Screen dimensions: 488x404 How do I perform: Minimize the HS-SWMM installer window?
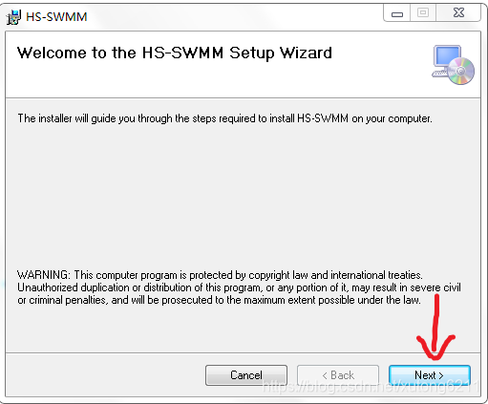pyautogui.click(x=397, y=13)
